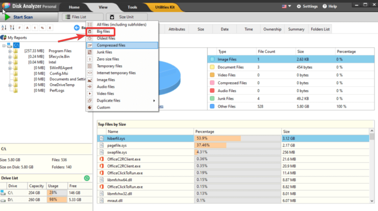Viewport: 378px width, 211px height.
Task: Click the sort descending toolbar icon
Action: tap(12, 28)
